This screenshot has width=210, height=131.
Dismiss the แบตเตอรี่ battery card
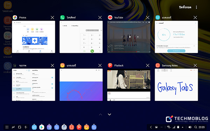pyautogui.click(x=195, y=17)
